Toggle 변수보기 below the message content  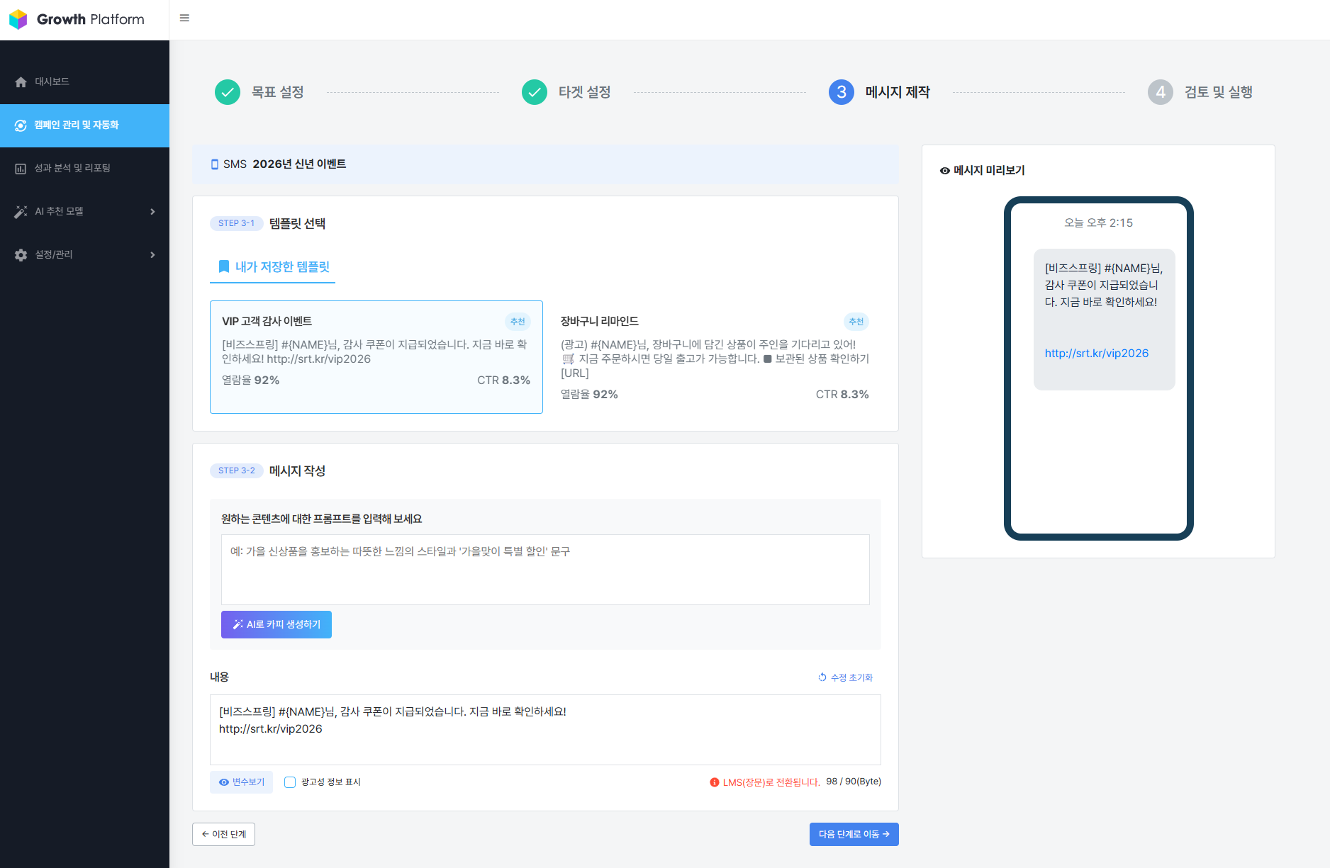(241, 782)
